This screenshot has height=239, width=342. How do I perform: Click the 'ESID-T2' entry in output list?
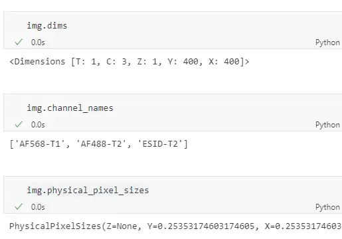161,144
